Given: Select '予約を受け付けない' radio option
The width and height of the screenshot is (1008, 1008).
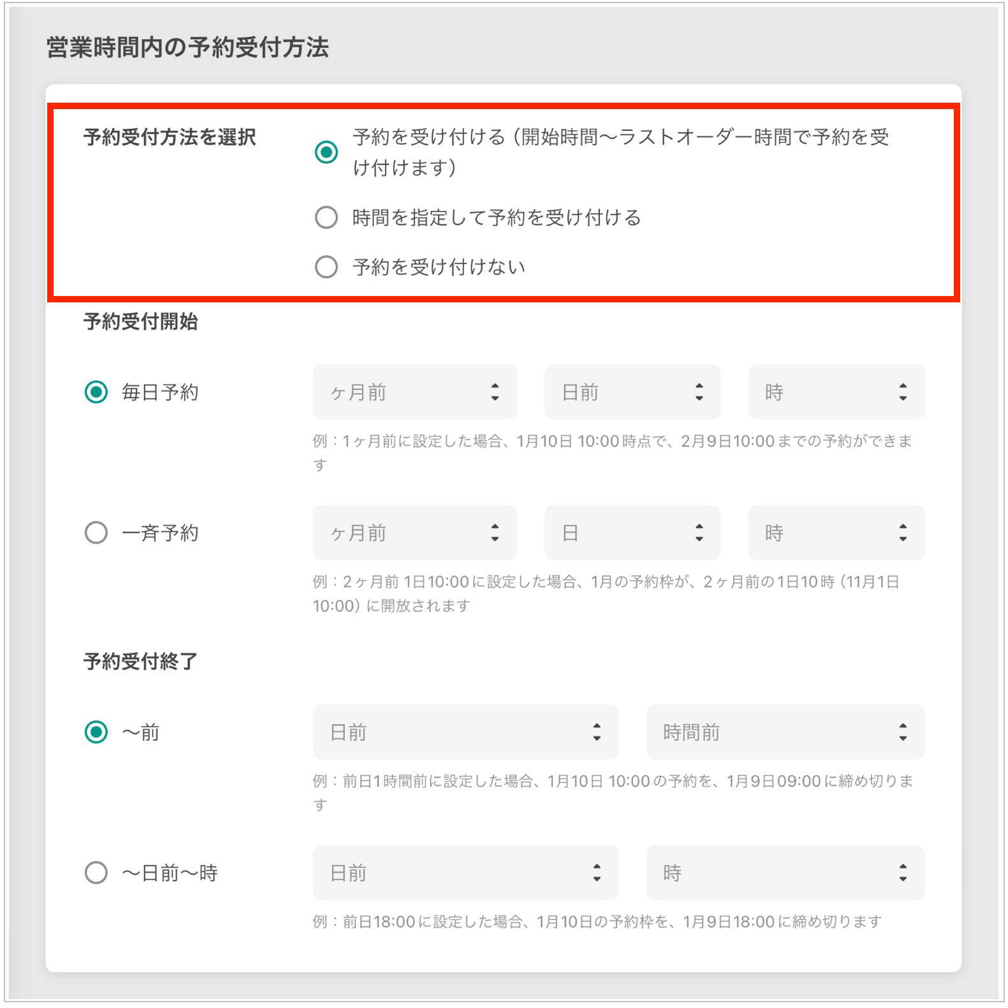Looking at the screenshot, I should (326, 267).
